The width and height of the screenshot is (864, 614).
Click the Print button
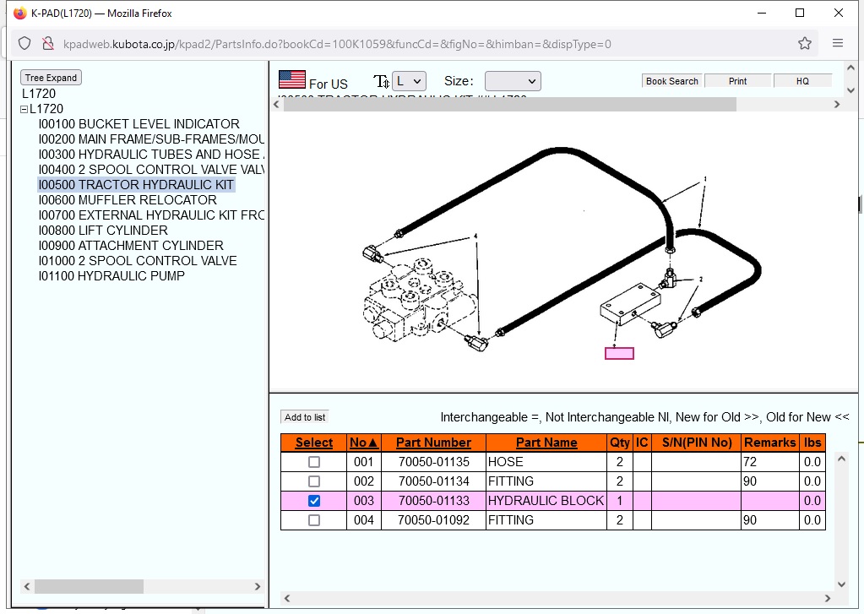click(x=737, y=81)
